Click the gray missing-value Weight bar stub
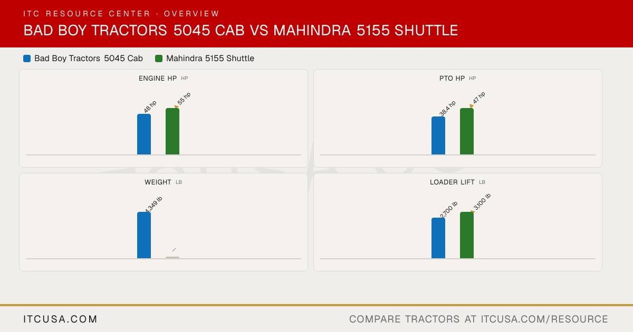The image size is (633, 332). coord(172,258)
